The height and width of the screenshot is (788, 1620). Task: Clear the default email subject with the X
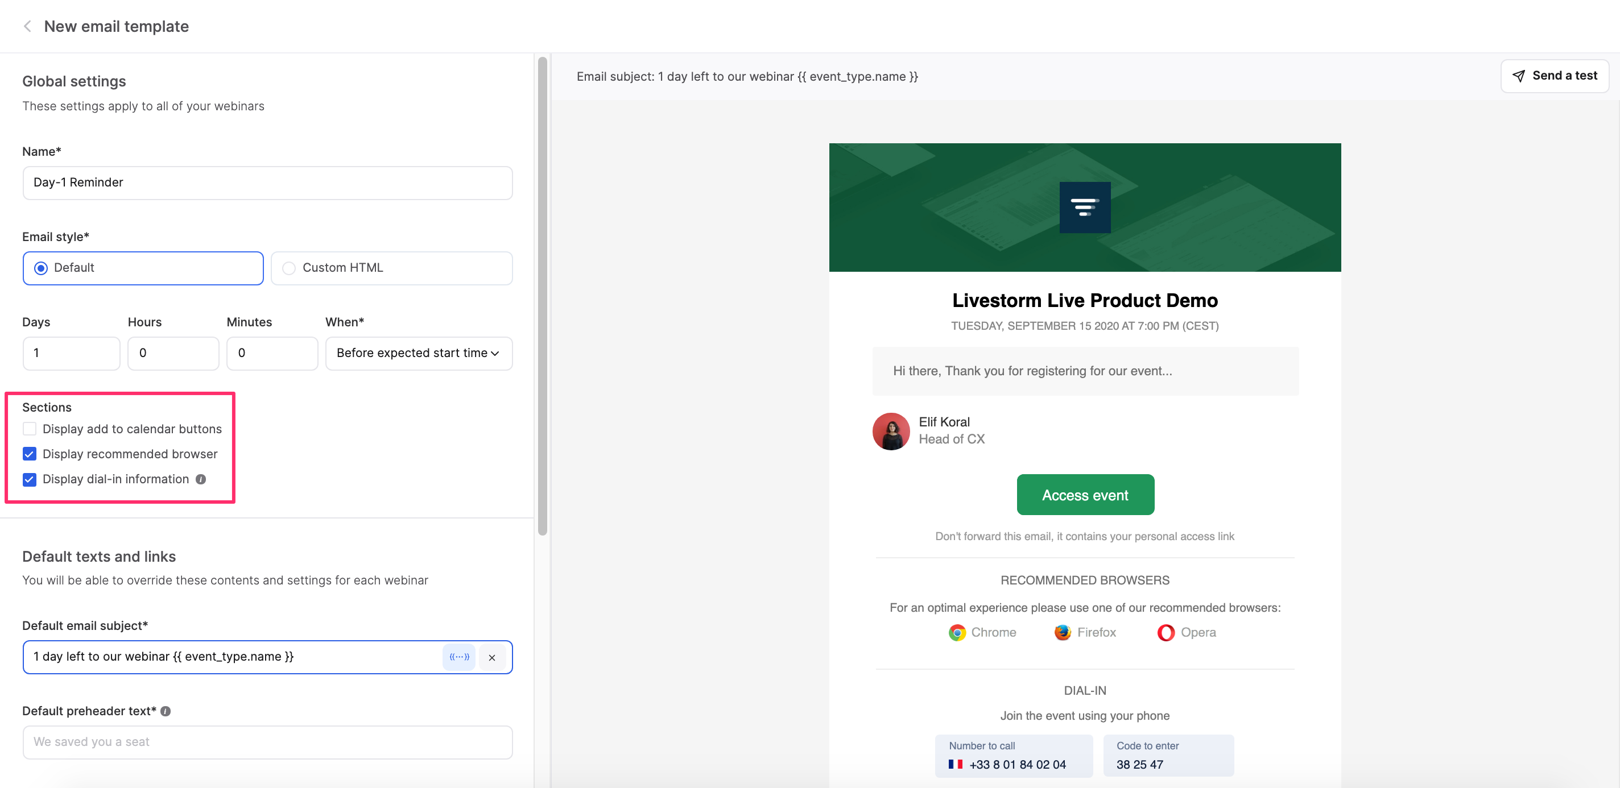click(x=492, y=657)
